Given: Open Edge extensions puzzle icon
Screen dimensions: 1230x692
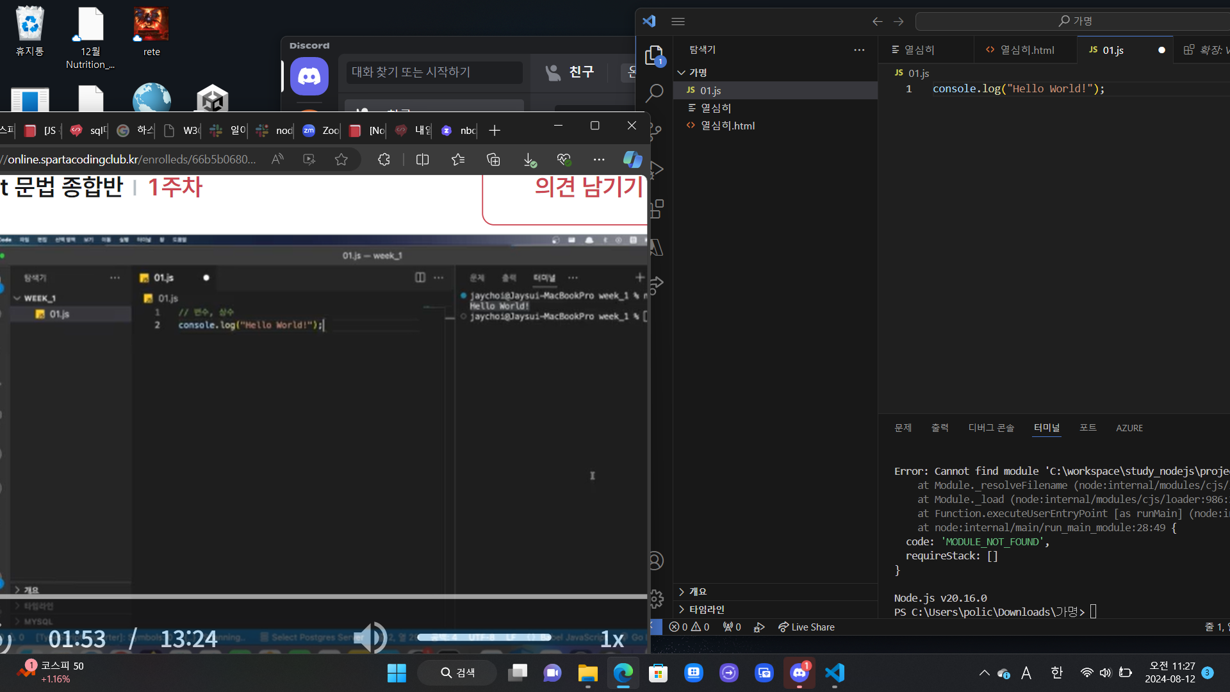Looking at the screenshot, I should pos(384,160).
